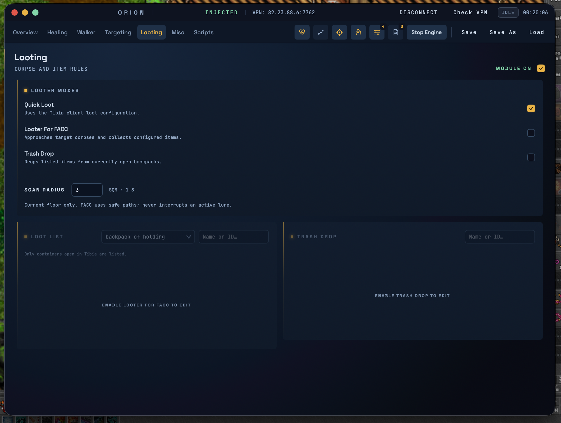
Task: Click the Load button
Action: (537, 32)
